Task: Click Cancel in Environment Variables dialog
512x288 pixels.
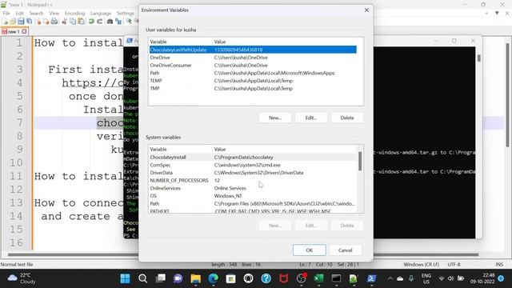Action: (x=345, y=250)
